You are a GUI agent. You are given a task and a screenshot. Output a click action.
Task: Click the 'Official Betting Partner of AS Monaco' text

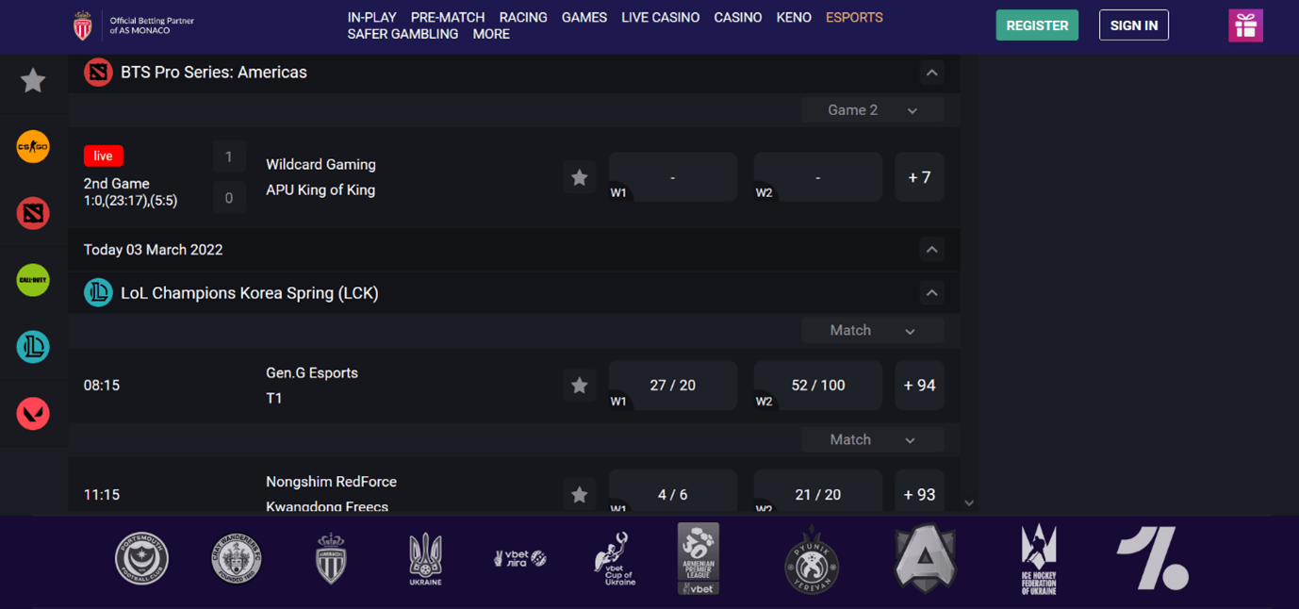pyautogui.click(x=152, y=25)
